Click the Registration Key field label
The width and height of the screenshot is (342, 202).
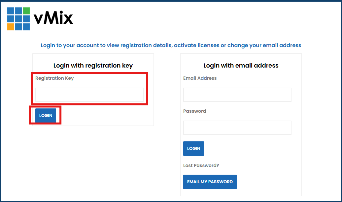(x=54, y=78)
